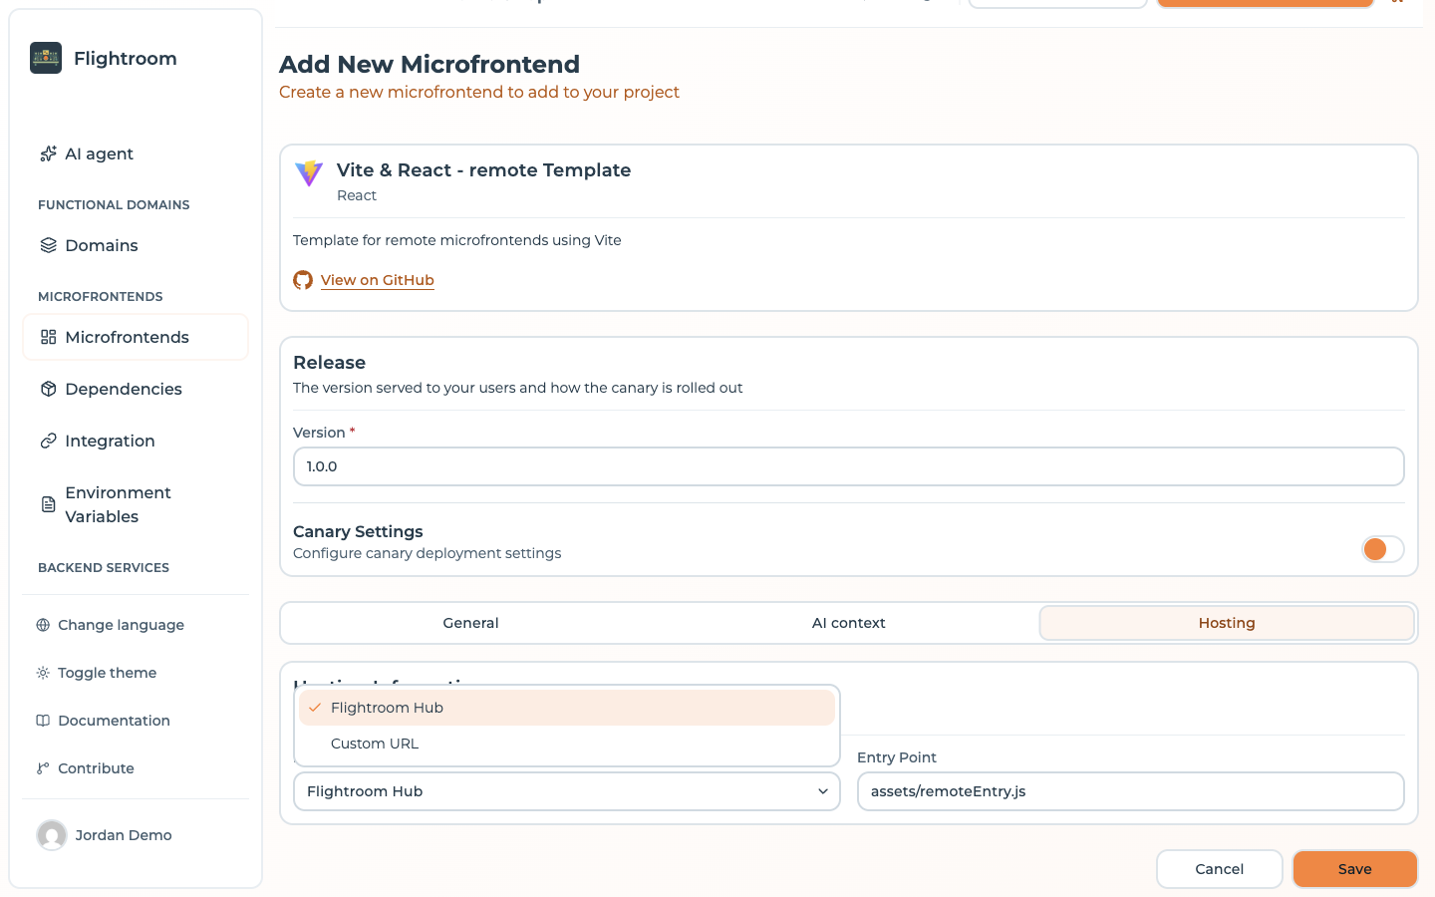Click the Jordan Demo user name
Image resolution: width=1435 pixels, height=897 pixels.
point(124,835)
